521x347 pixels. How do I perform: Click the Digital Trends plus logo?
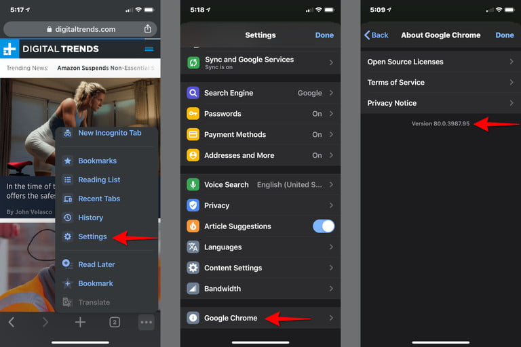point(9,49)
